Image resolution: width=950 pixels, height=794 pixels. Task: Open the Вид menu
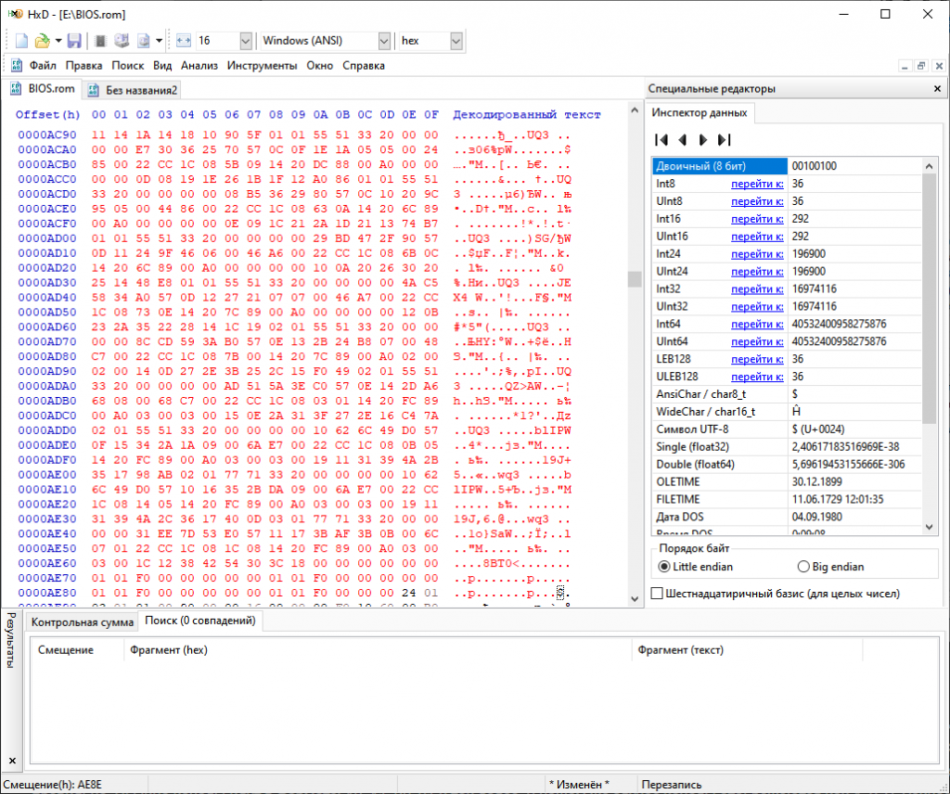[162, 66]
